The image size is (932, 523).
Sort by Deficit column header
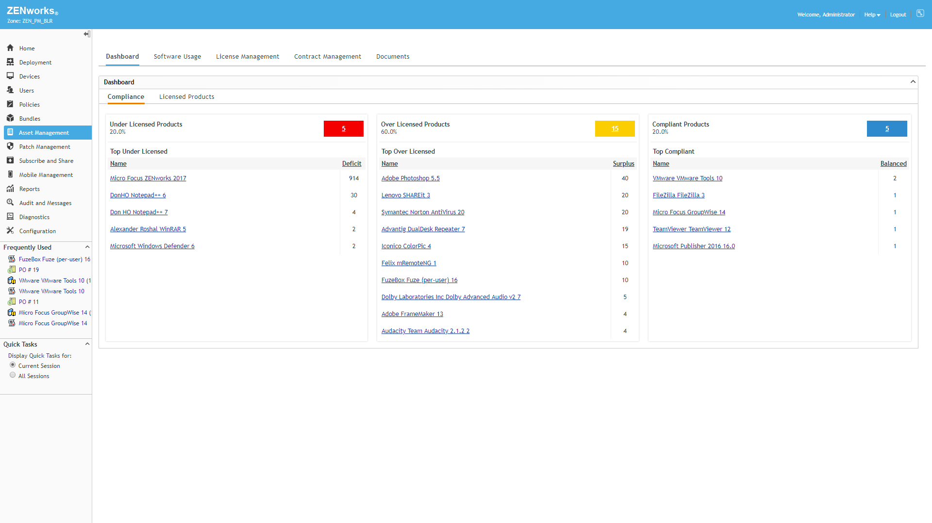point(351,164)
